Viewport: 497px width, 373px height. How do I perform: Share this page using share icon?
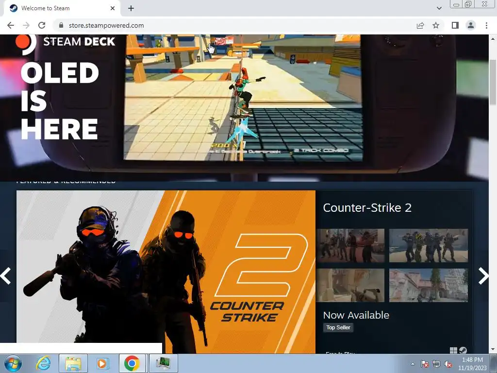420,25
